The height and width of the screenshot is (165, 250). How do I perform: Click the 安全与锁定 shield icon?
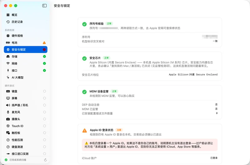click(8, 50)
